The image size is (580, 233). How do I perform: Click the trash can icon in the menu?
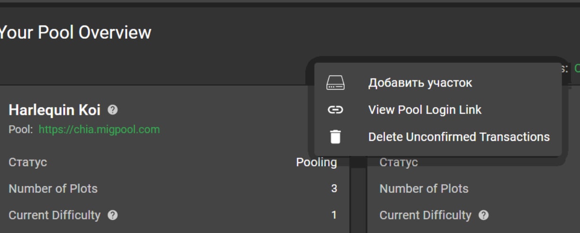click(335, 137)
